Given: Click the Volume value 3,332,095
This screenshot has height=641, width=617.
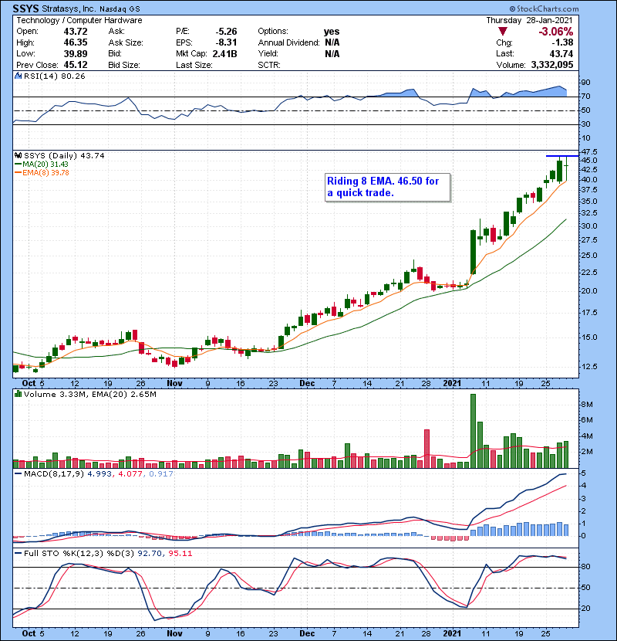Looking at the screenshot, I should [552, 65].
